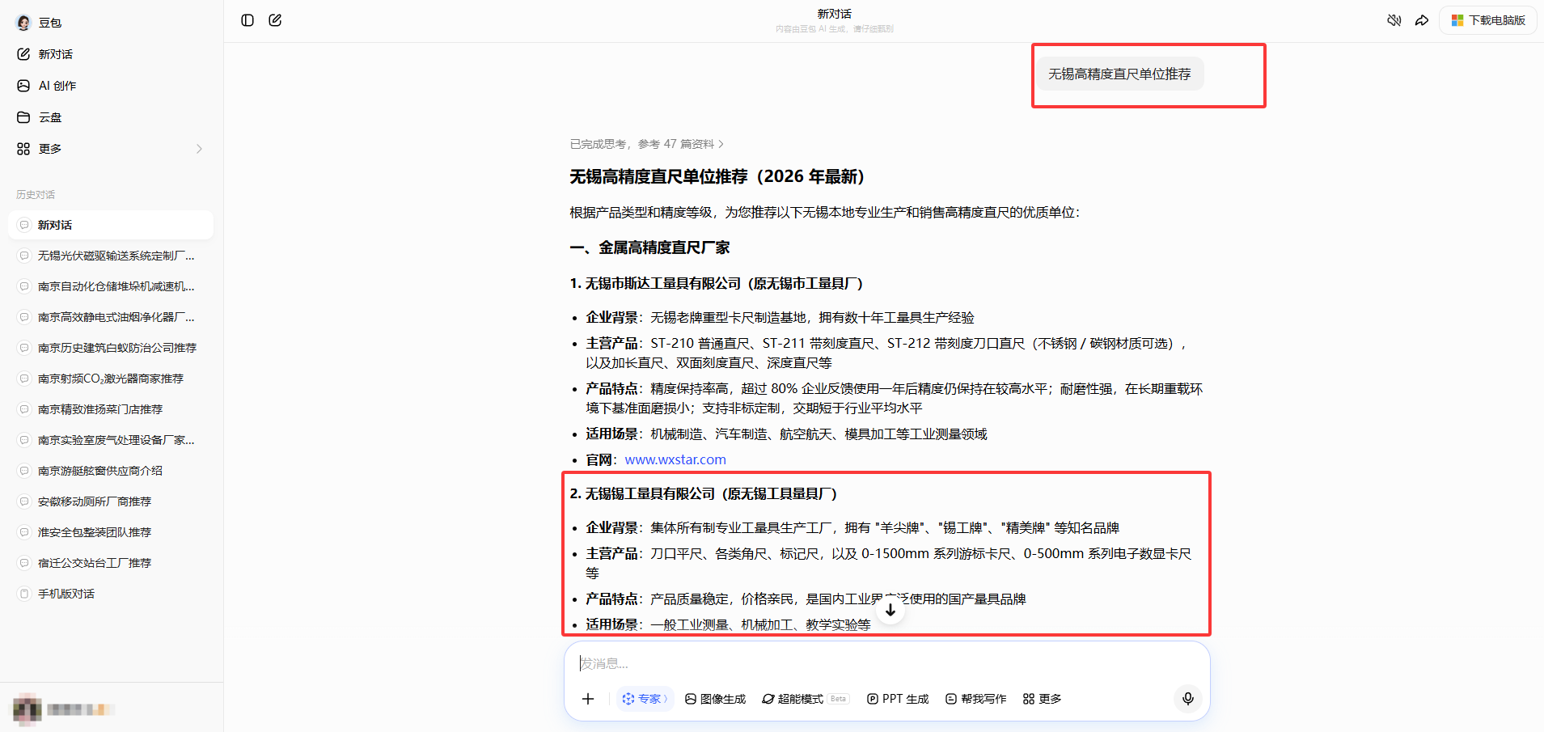The image size is (1544, 732).
Task: Click chat icon beside 宿迁公交站台工厂推荐
Action: pyautogui.click(x=24, y=563)
